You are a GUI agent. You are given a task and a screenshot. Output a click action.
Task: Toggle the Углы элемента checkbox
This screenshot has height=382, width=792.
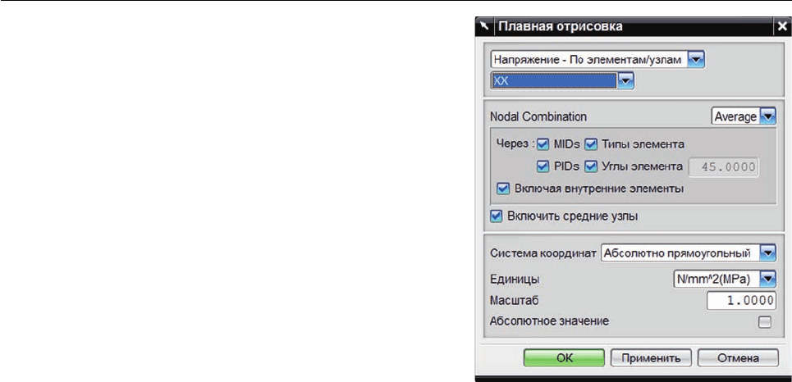[591, 166]
